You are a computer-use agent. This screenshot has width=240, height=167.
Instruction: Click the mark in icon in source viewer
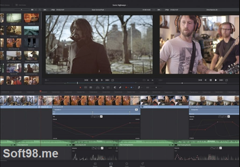pos(148,80)
